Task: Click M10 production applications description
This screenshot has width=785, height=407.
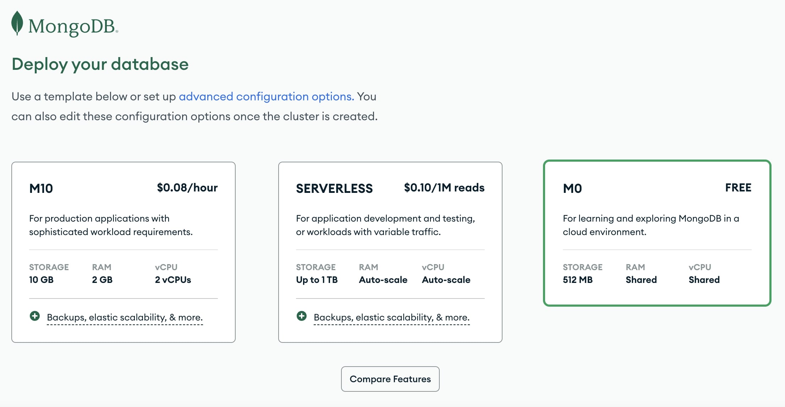Action: tap(111, 225)
